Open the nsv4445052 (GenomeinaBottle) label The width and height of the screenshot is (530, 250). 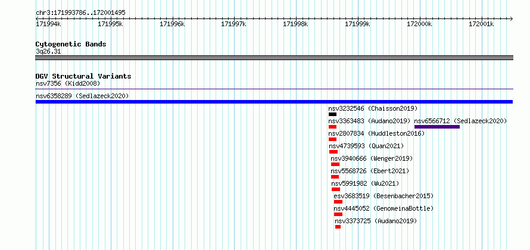384,208
